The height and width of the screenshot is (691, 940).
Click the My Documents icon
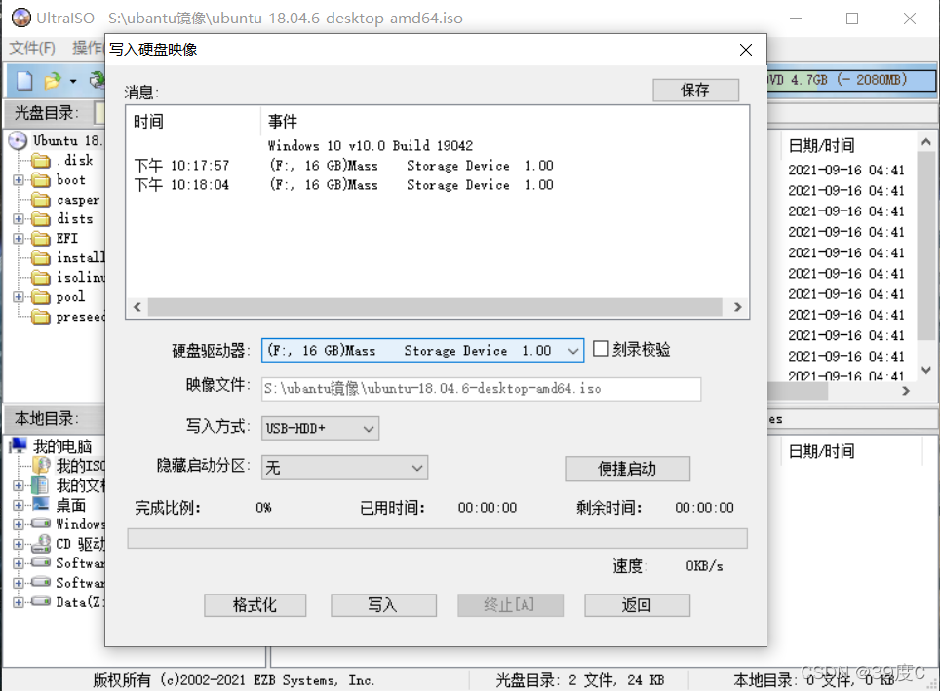click(41, 484)
